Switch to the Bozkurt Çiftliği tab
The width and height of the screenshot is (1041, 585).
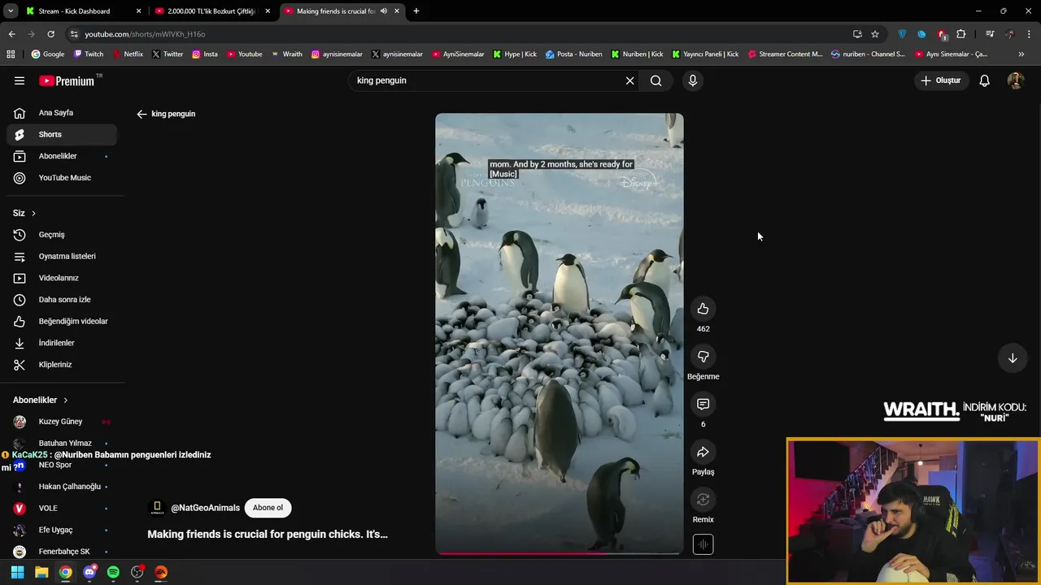pyautogui.click(x=211, y=11)
